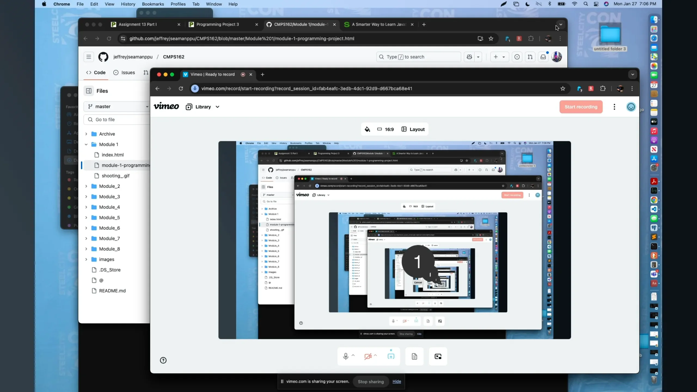Click the Start recording button
697x392 pixels.
coord(581,107)
